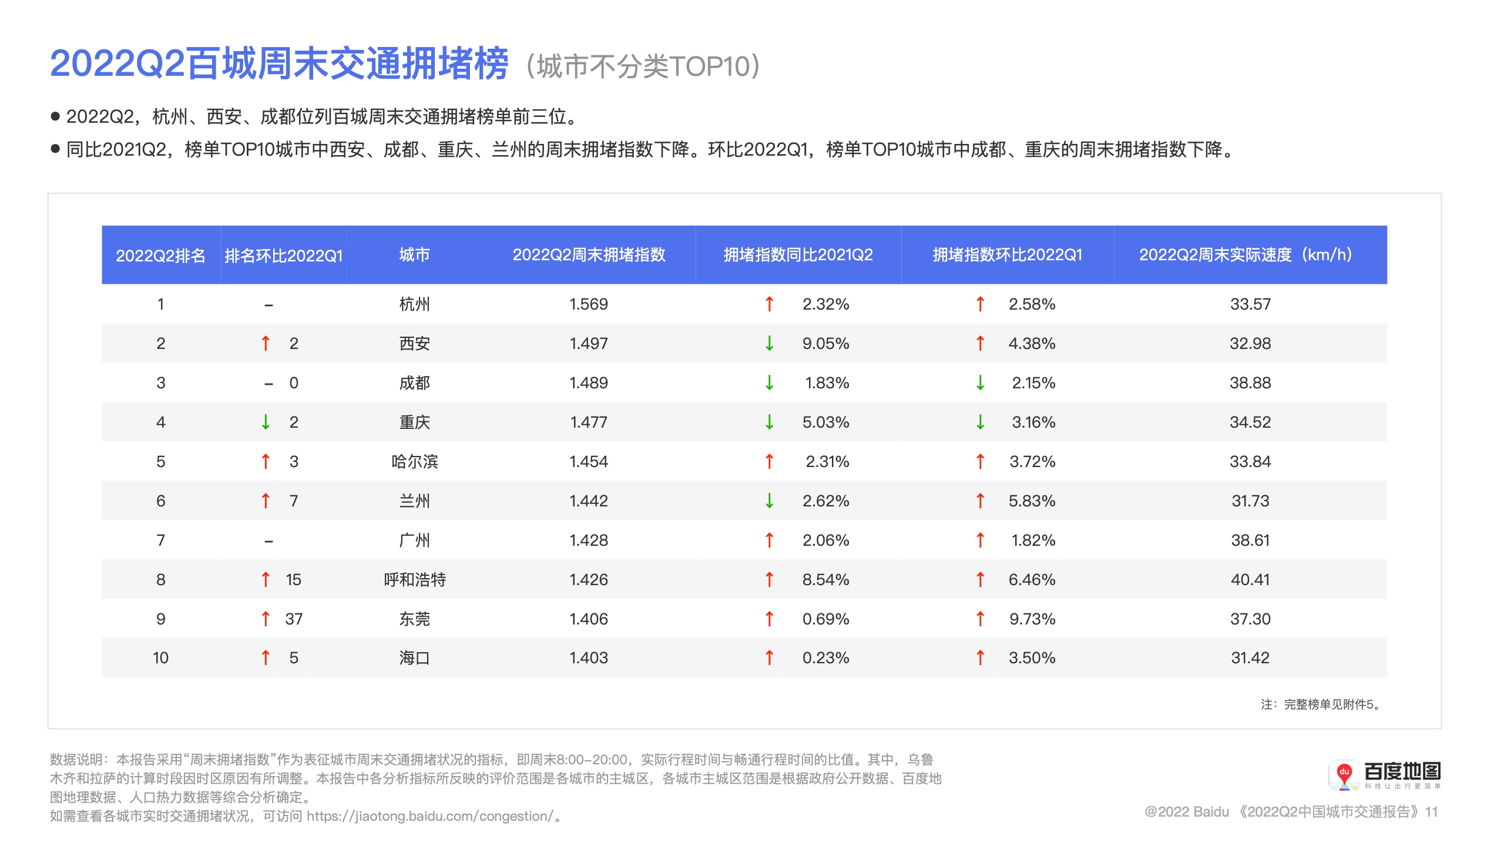Click the 2022Q2排名 column header

coord(160,255)
